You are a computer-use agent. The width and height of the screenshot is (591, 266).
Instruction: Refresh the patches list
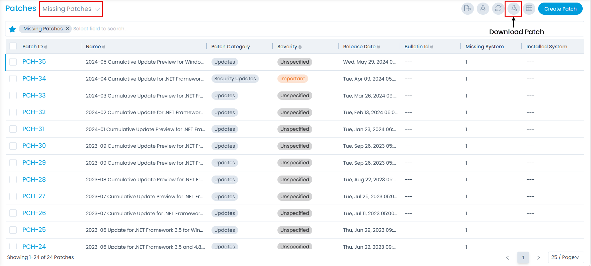pyautogui.click(x=498, y=9)
